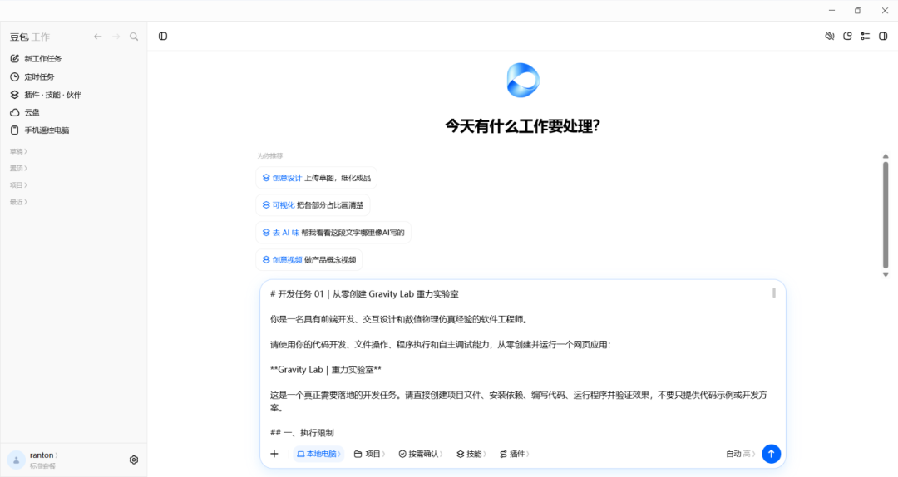Image resolution: width=898 pixels, height=477 pixels.
Task: Click the heading 今天有什么工作要处理?
Action: click(522, 126)
